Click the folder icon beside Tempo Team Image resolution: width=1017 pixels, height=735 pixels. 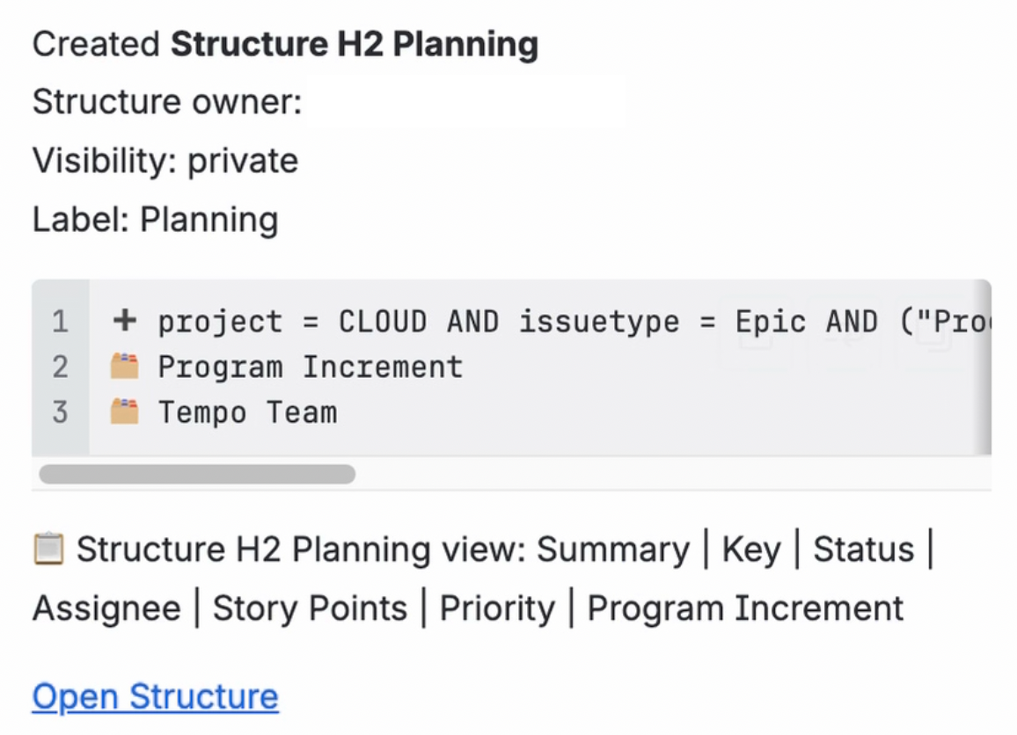click(x=125, y=411)
